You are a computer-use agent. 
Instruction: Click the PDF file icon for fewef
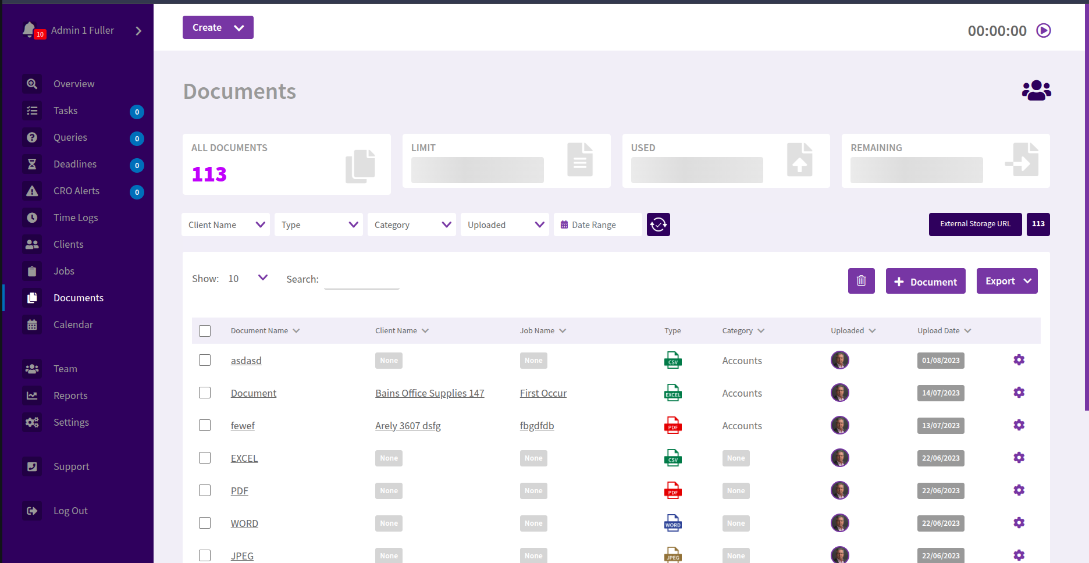pos(672,425)
